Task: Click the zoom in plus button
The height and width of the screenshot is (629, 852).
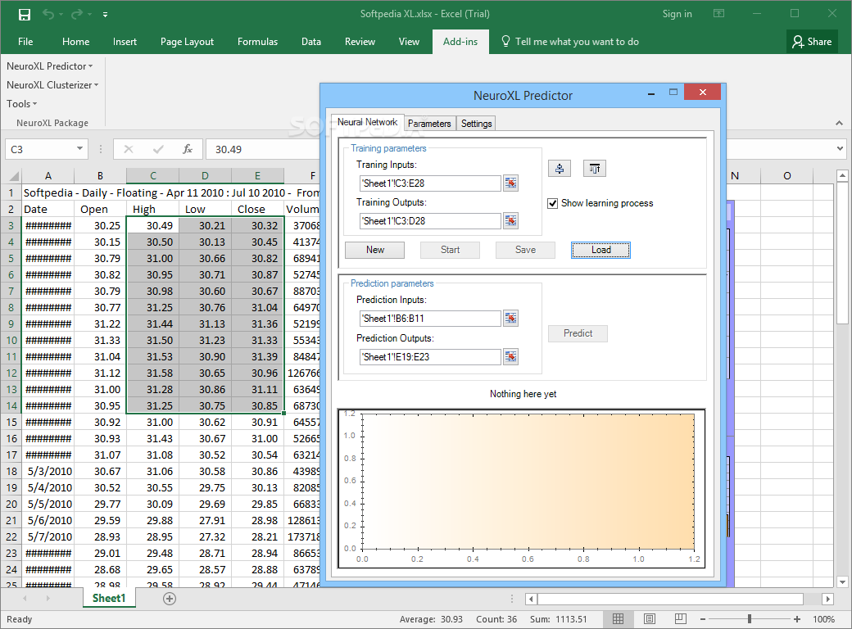Action: pyautogui.click(x=797, y=619)
